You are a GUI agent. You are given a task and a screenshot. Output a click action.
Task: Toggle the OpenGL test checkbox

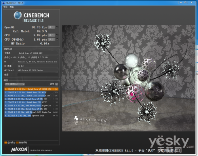(x=57, y=27)
